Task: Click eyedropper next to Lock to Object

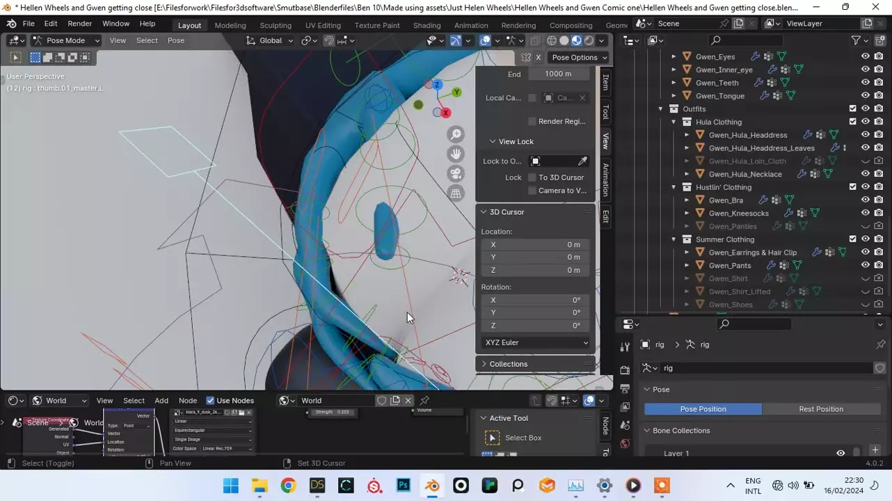Action: coord(582,161)
